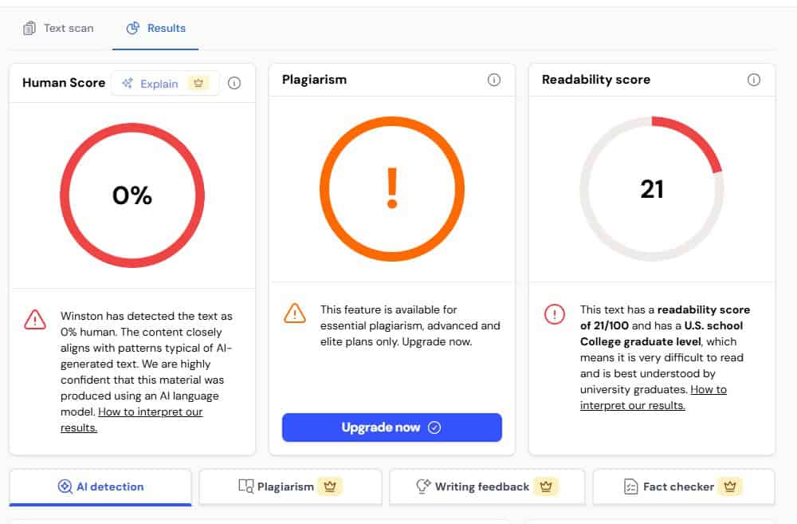Click the crown badge on the bottom Plagiarism tab
This screenshot has width=797, height=524.
coord(330,486)
